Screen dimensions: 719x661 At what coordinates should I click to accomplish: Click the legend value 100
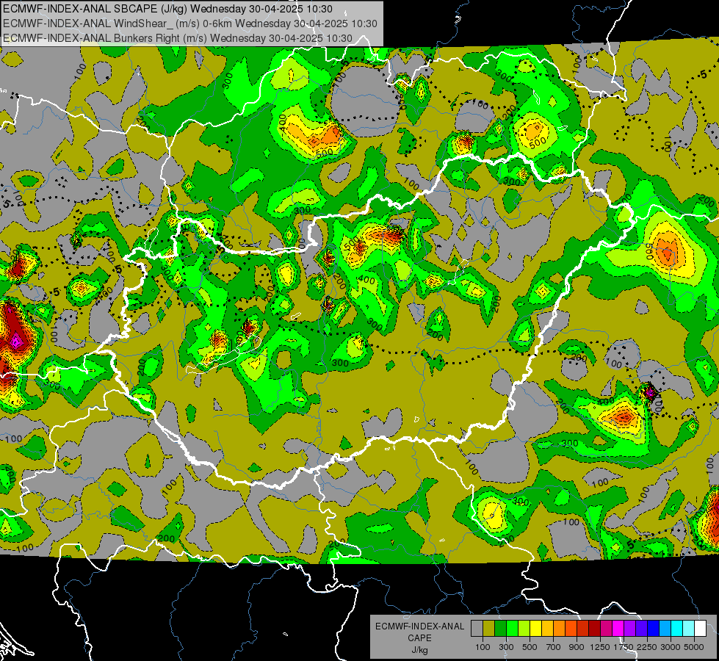point(483,647)
